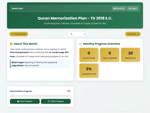This screenshot has width=150, height=113.
Task: Click the Current Streak stat card
Action: pyautogui.click(x=89, y=55)
